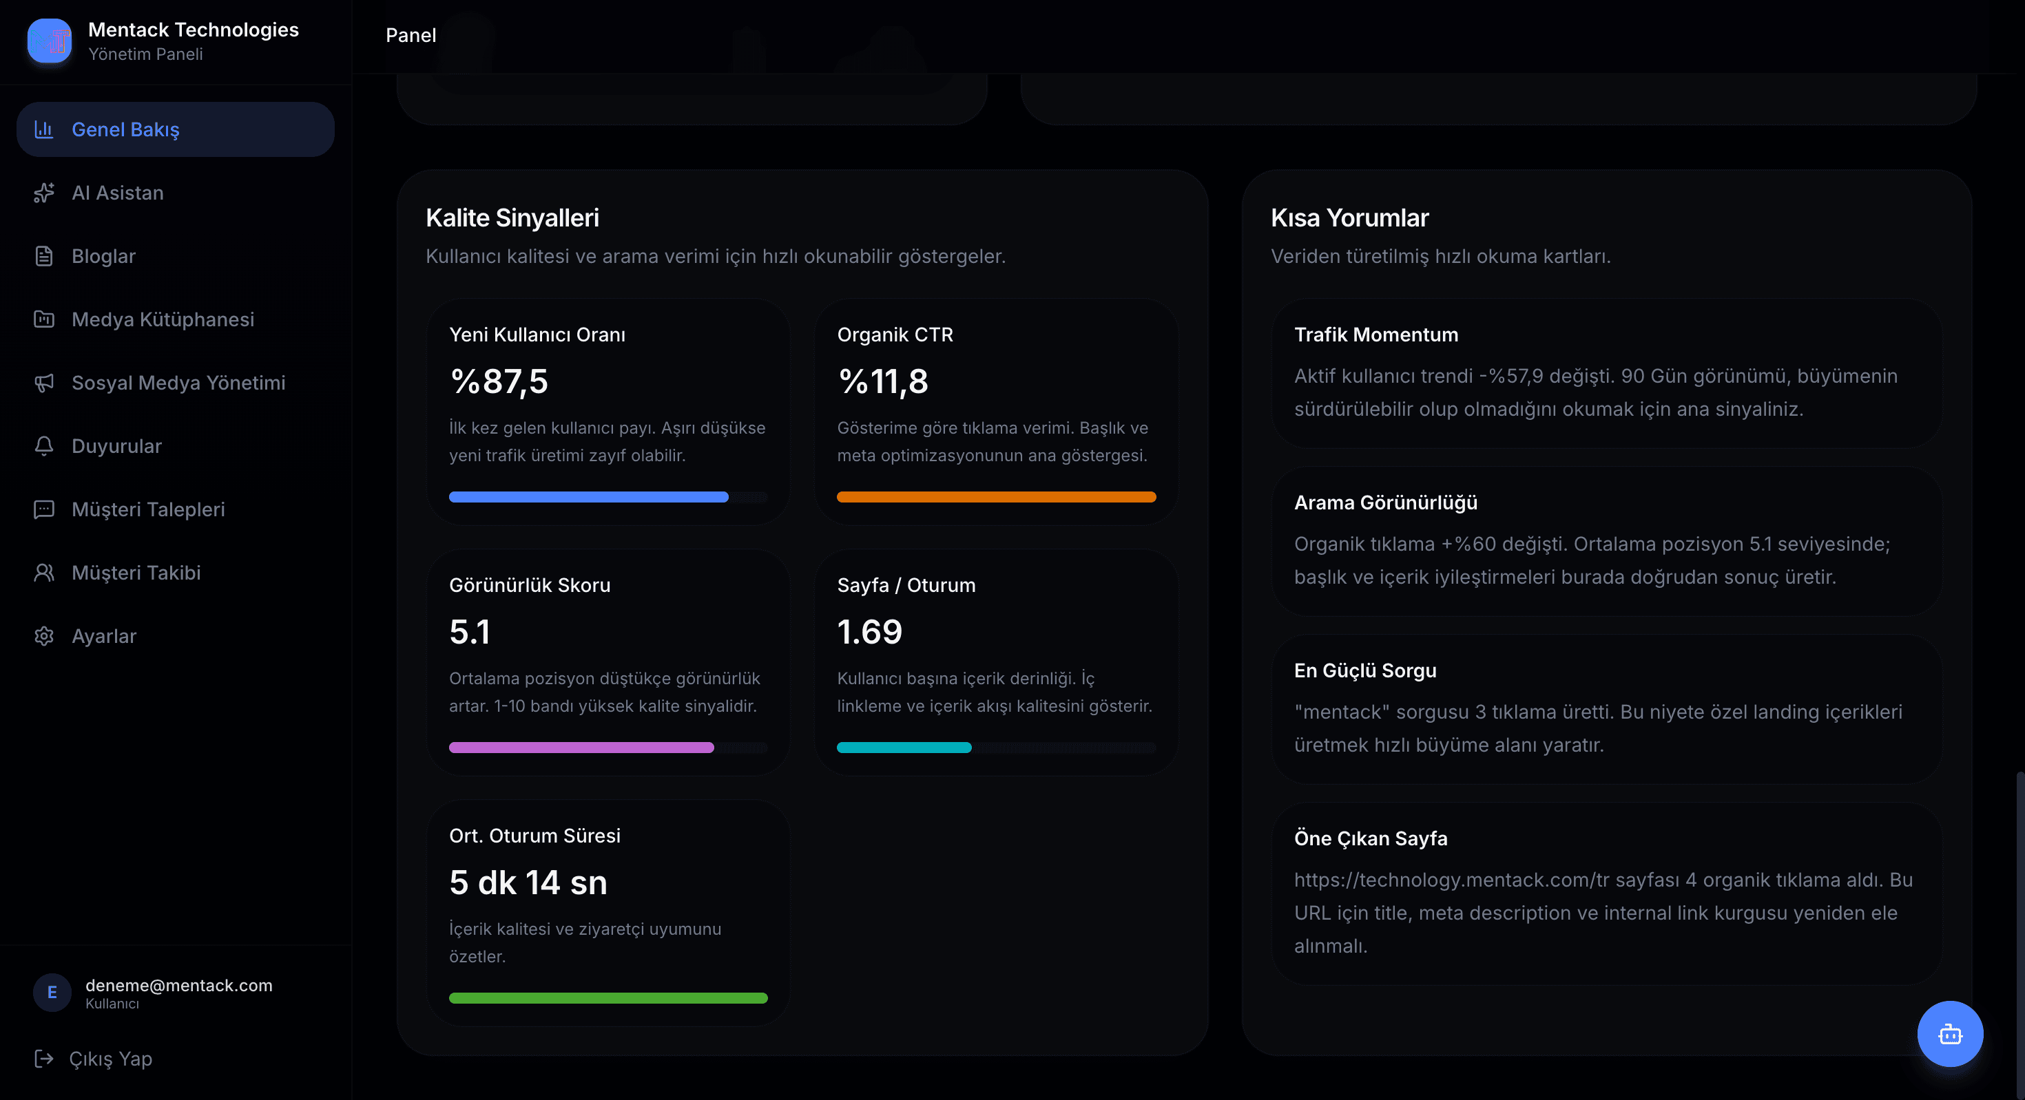Select the Yeni Kullanıcı Oranı card title

point(537,335)
